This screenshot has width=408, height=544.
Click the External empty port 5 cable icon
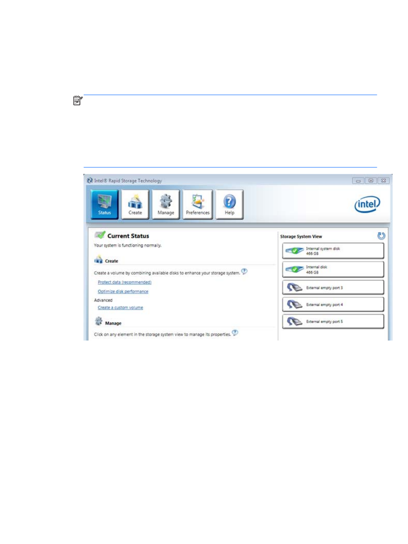click(294, 321)
